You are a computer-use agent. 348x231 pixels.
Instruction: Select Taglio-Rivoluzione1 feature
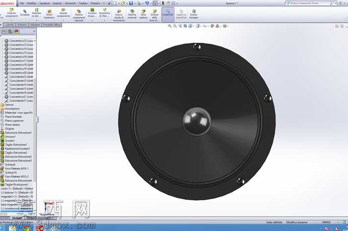[14, 184]
